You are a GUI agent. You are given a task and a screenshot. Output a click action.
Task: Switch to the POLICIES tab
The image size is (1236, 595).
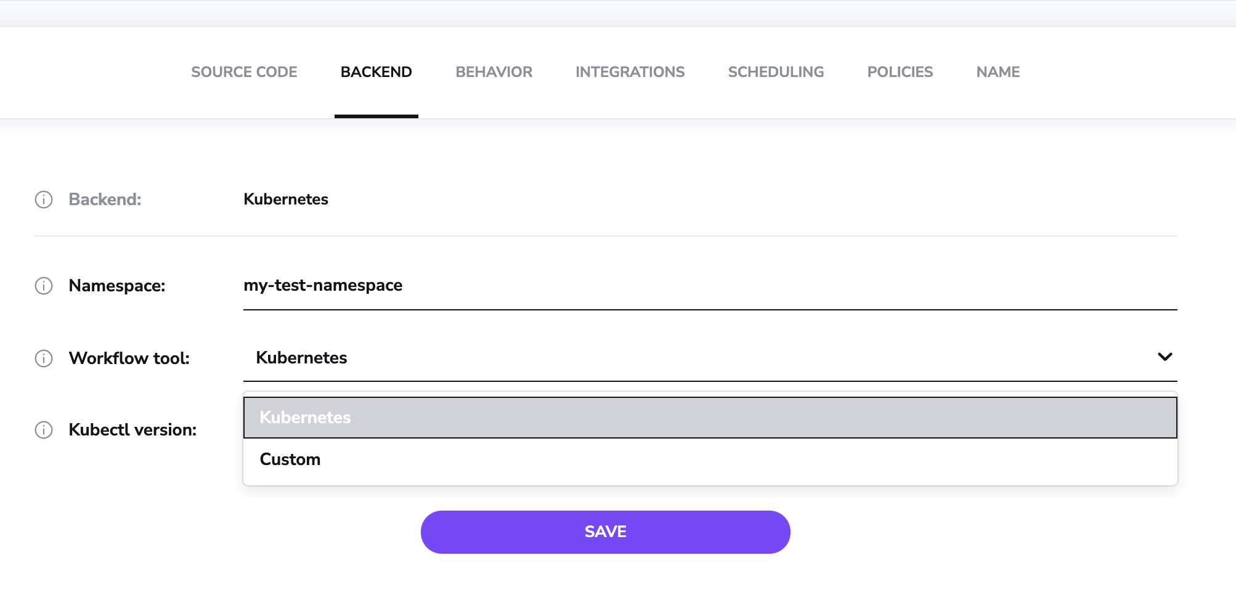(x=900, y=71)
